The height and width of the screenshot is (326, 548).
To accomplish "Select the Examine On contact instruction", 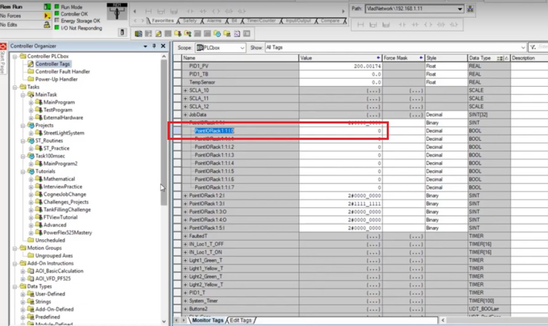I will coord(190,11).
